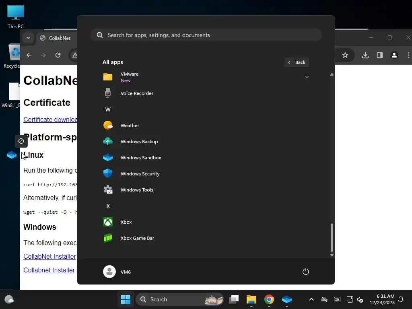Click the taskbar Search box
The width and height of the screenshot is (412, 309).
click(180, 299)
